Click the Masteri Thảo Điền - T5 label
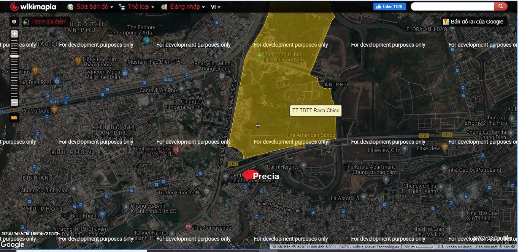 [154, 62]
